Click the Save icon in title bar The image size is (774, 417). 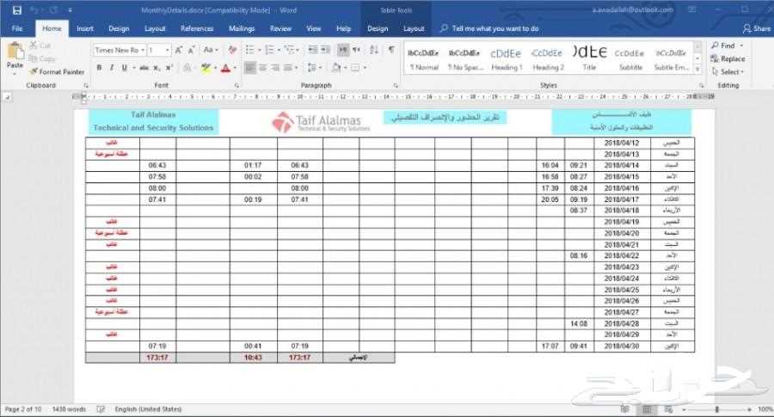click(16, 9)
